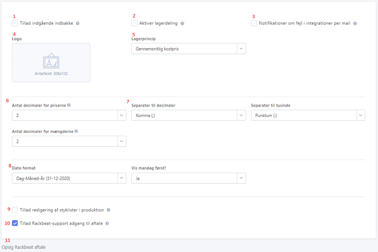
Task: Click help icon next to Aktiver lagerdeling
Action: (x=182, y=24)
